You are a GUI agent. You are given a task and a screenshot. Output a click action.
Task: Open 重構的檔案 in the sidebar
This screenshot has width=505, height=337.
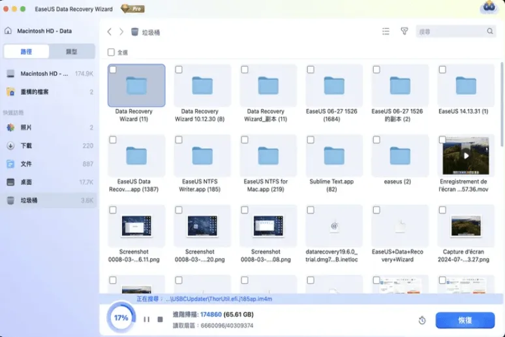coord(44,92)
